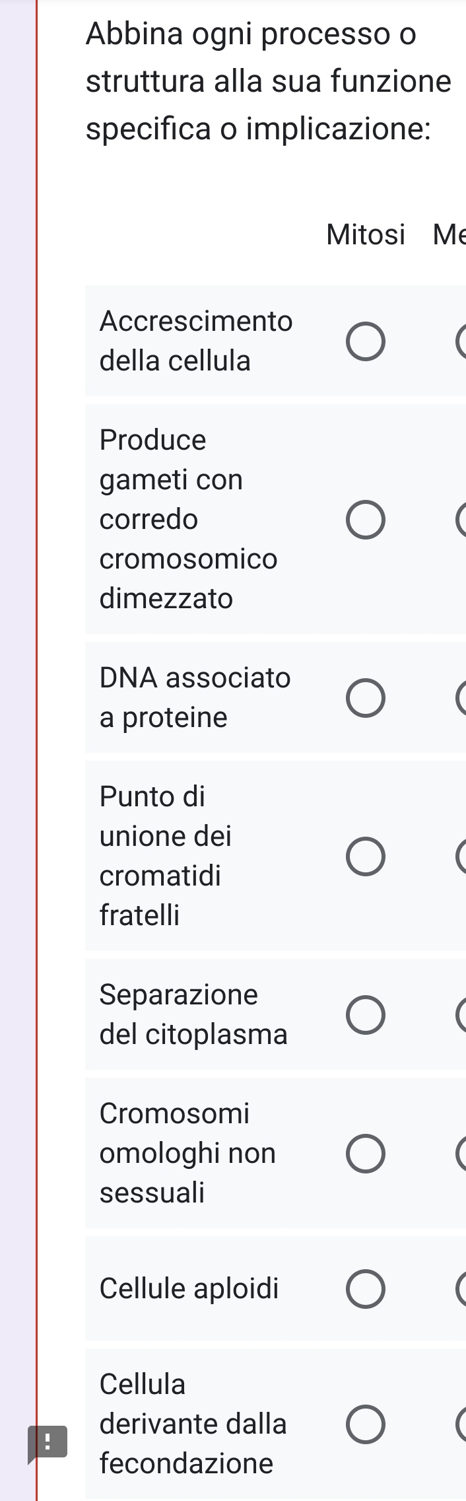Select second-column option for Accrescimento della cellula

[461, 342]
